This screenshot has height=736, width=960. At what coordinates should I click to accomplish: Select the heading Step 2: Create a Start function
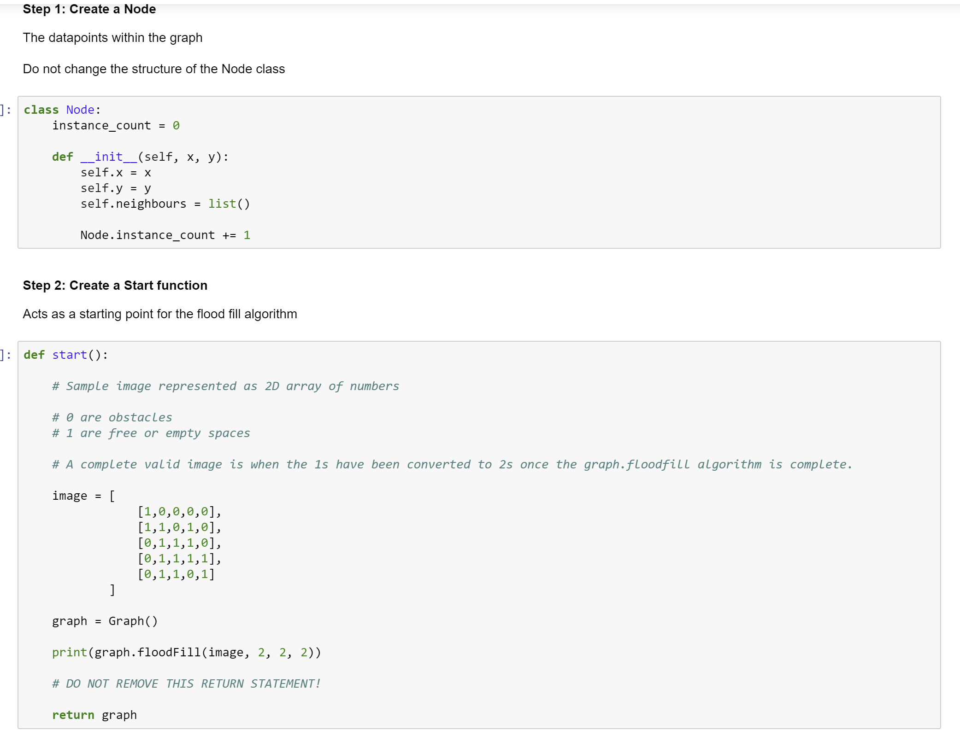click(115, 286)
